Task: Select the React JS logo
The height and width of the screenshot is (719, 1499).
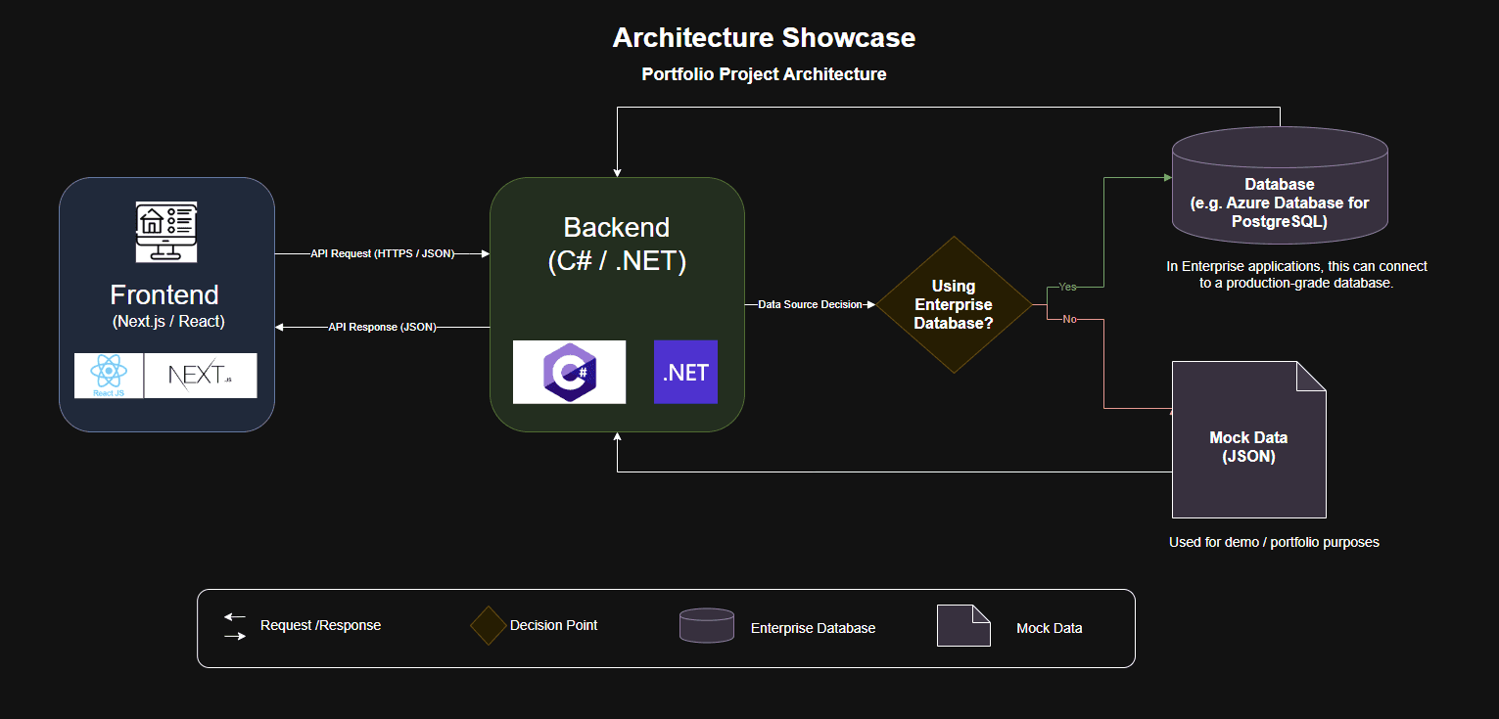Action: tap(109, 376)
